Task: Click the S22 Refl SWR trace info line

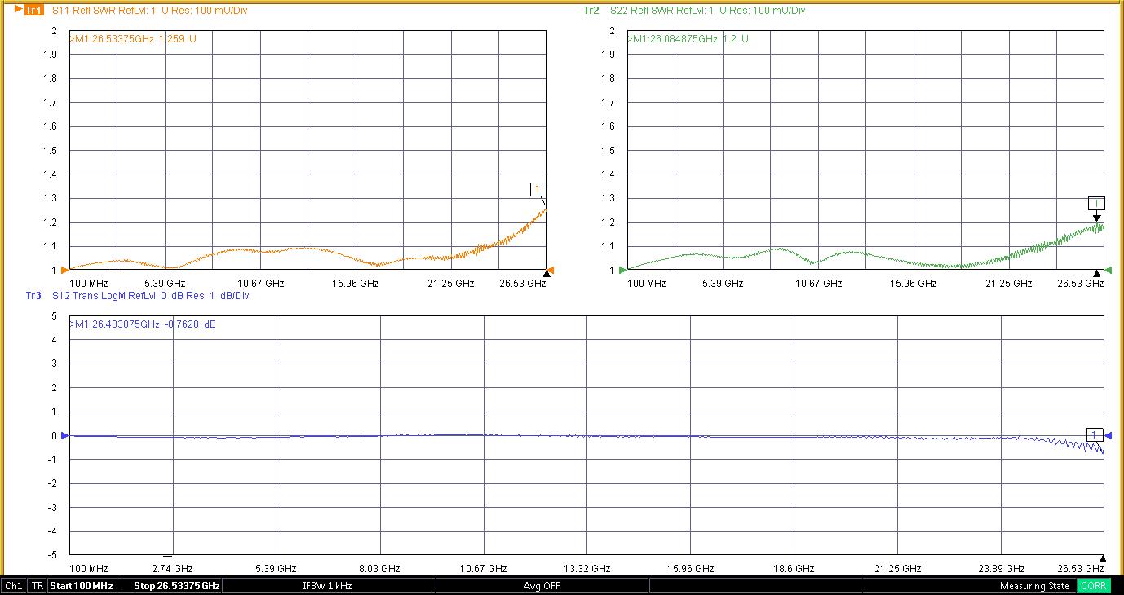Action: (x=707, y=11)
